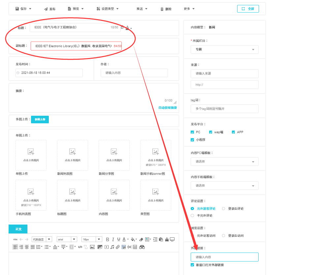Uncheck the APP platform checkbox

(x=233, y=132)
